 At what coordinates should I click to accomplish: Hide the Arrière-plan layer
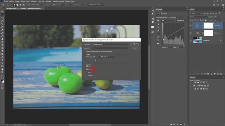click(191, 41)
